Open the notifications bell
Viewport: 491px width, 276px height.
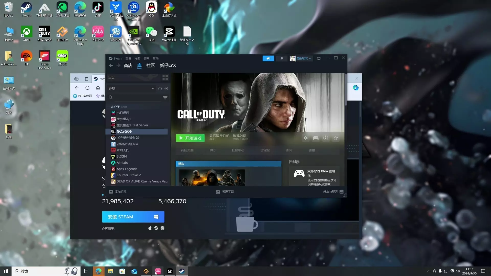tap(282, 59)
